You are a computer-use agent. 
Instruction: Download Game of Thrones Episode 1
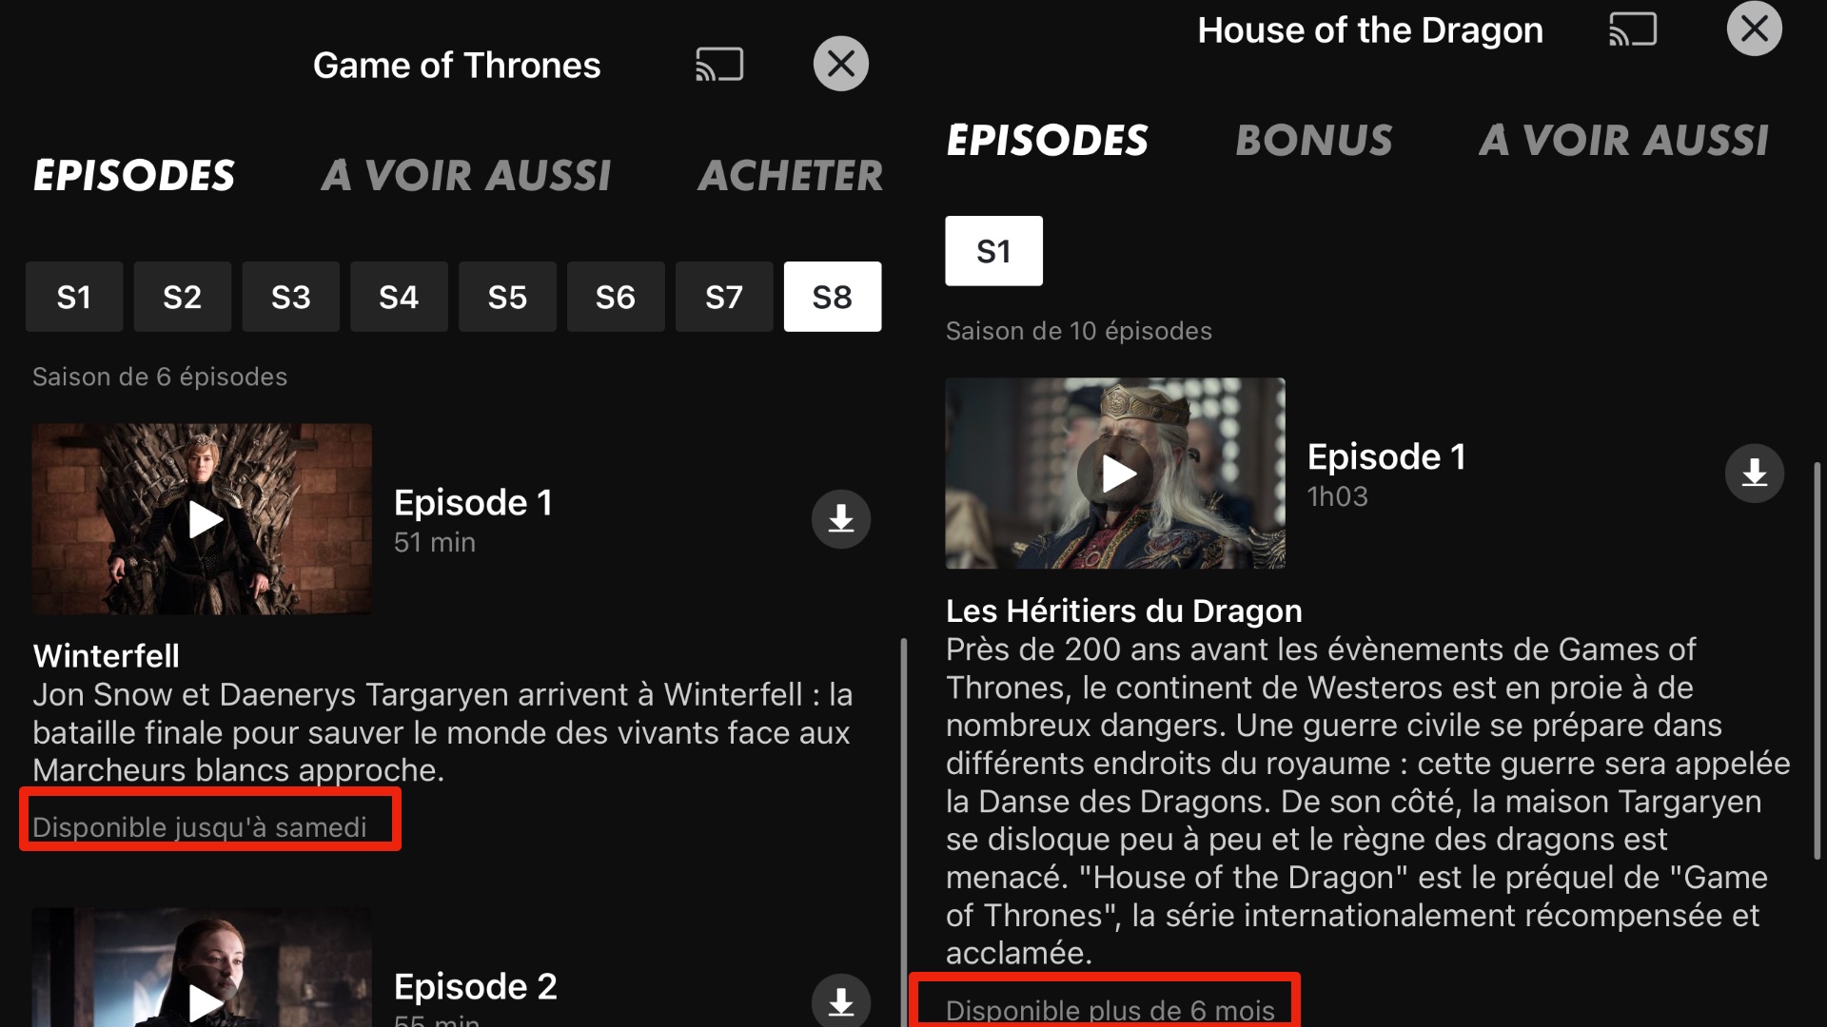coord(841,519)
